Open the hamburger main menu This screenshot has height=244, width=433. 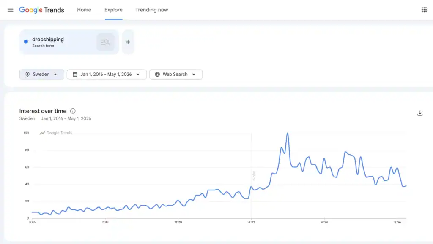click(10, 10)
